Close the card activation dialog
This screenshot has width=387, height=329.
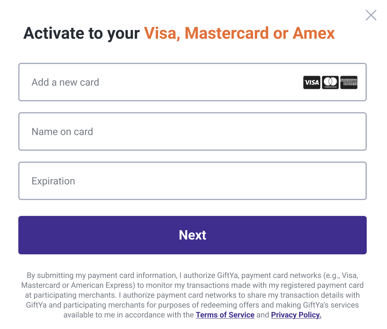(371, 15)
